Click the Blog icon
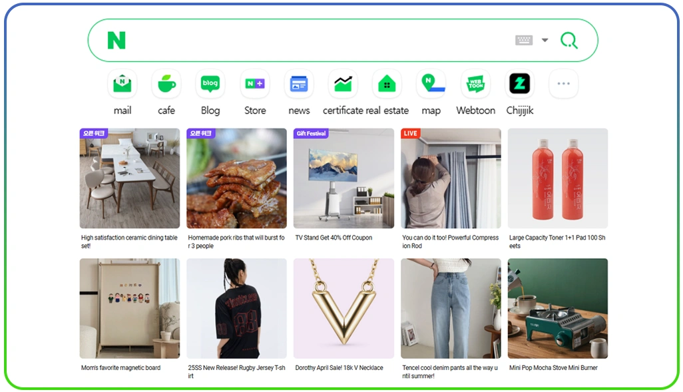The height and width of the screenshot is (392, 683). (x=210, y=83)
